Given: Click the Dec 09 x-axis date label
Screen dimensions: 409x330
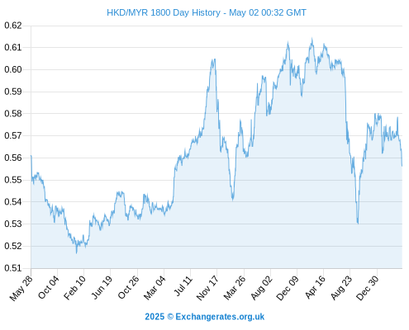Looking at the screenshot, I should 288,288.
